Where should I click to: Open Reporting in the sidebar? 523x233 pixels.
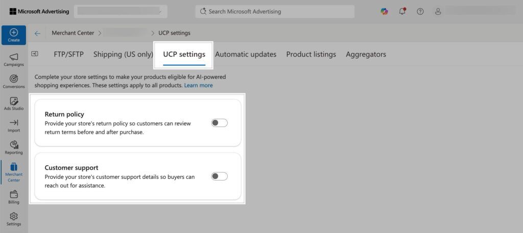[x=14, y=148]
